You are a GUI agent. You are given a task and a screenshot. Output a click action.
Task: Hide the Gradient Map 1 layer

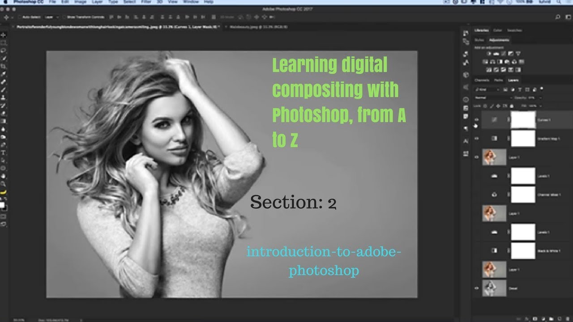tap(477, 139)
